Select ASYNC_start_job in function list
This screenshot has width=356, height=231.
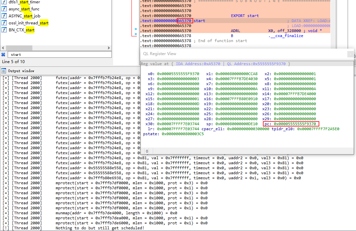[x=24, y=16]
